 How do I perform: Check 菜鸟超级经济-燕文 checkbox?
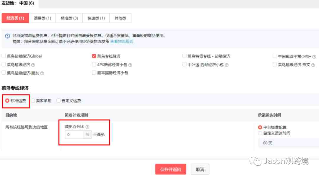[x=275, y=64]
